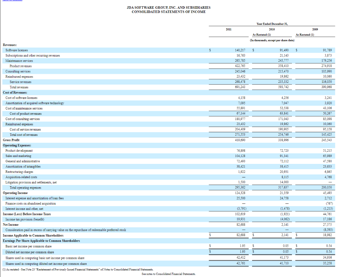This screenshot has height=277, width=337.
Task: Select 'Shares used in computing diluted net income' label
Action: click(x=46, y=264)
